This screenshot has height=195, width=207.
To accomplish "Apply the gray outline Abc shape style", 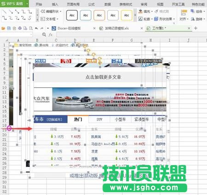I will point(113,15).
